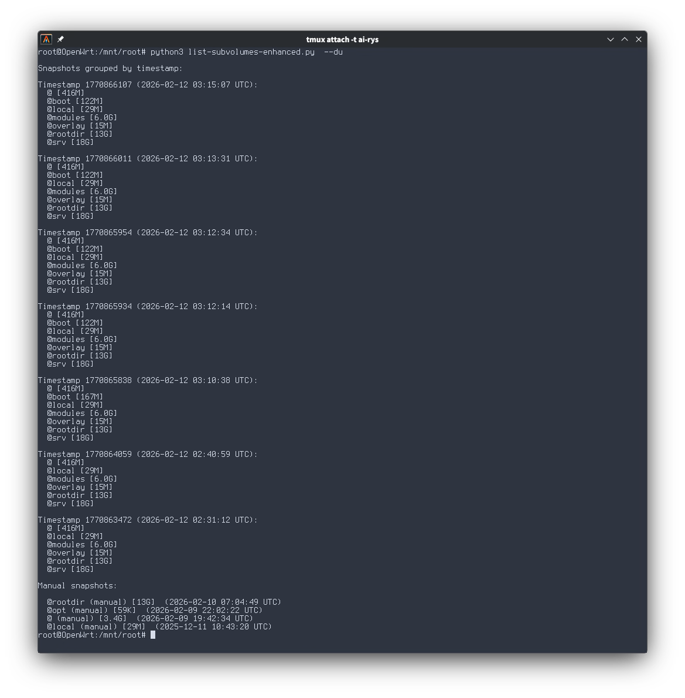Click the 'Manual snapshots:' heading
The width and height of the screenshot is (685, 698).
77,586
